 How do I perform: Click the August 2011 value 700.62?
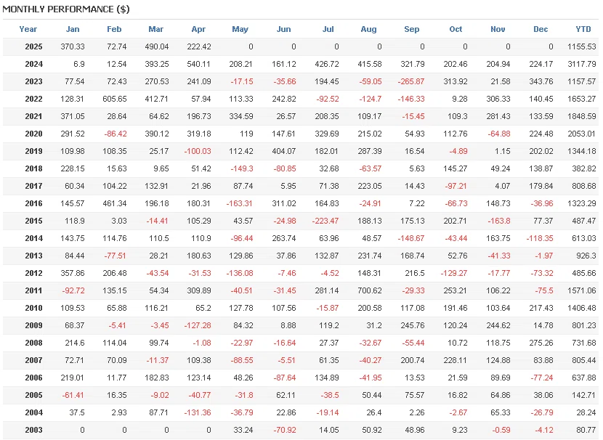(x=369, y=290)
